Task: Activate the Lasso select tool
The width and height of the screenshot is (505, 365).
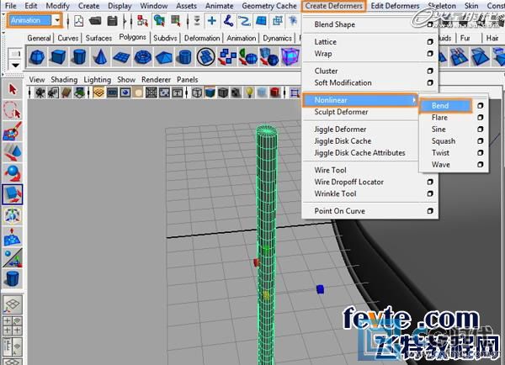Action: point(13,110)
